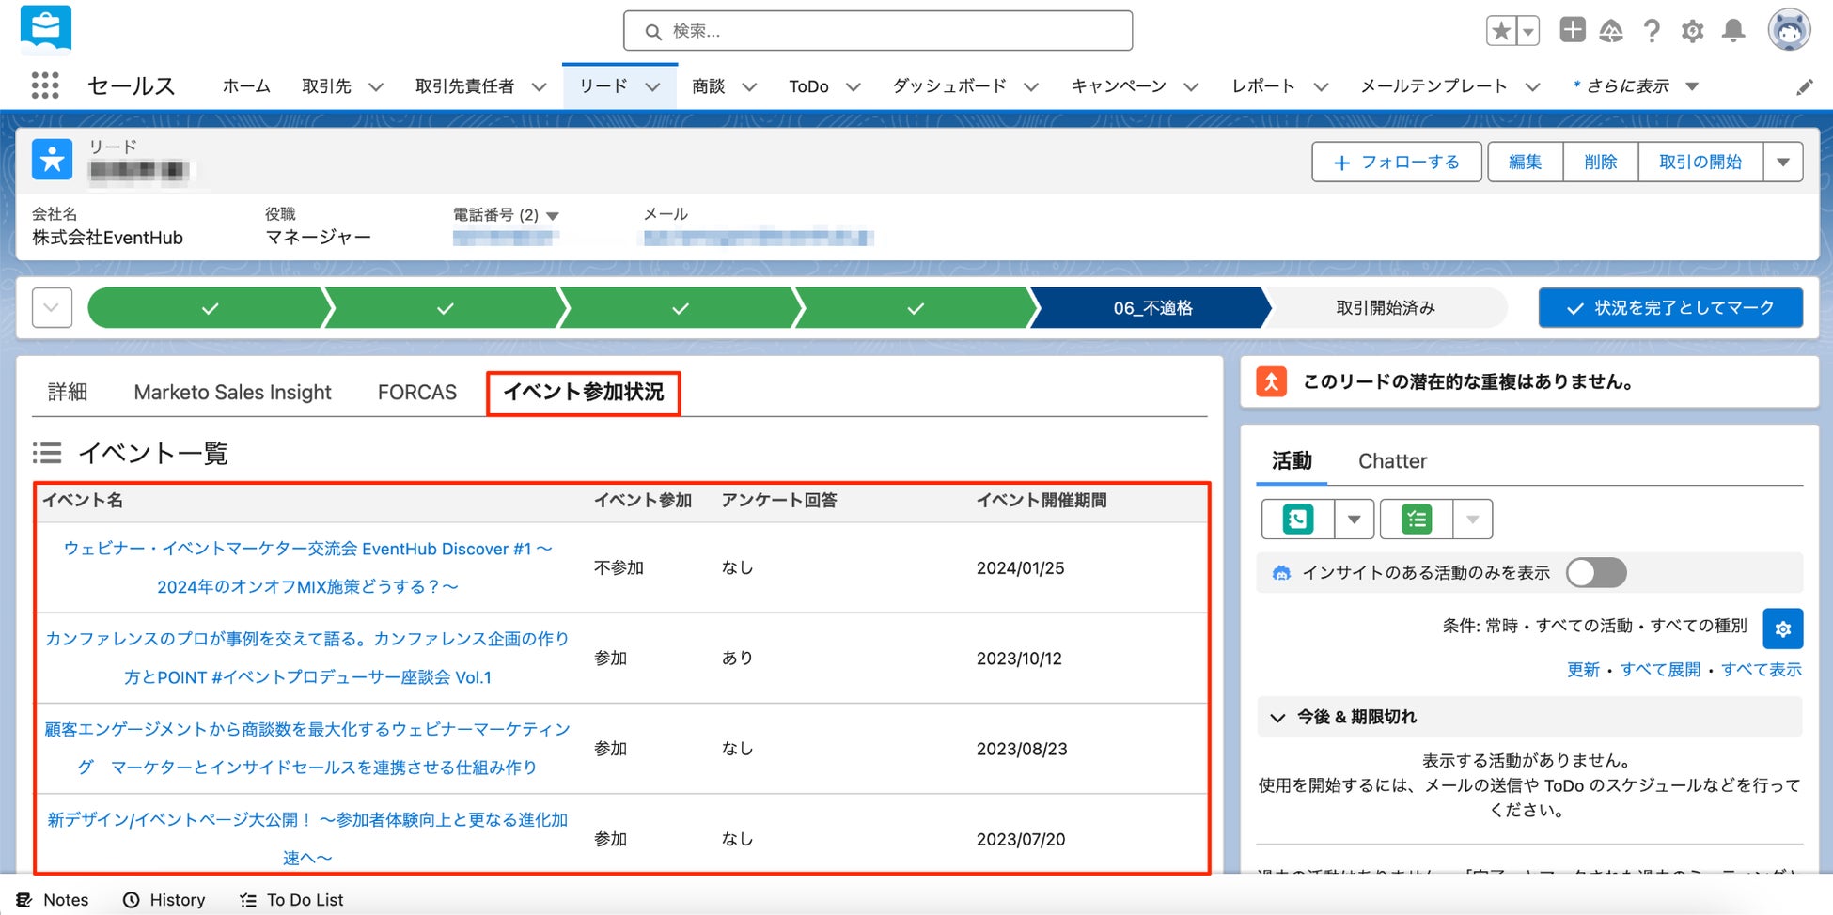Select the 活動 tab
1833x915 pixels.
[x=1292, y=461]
